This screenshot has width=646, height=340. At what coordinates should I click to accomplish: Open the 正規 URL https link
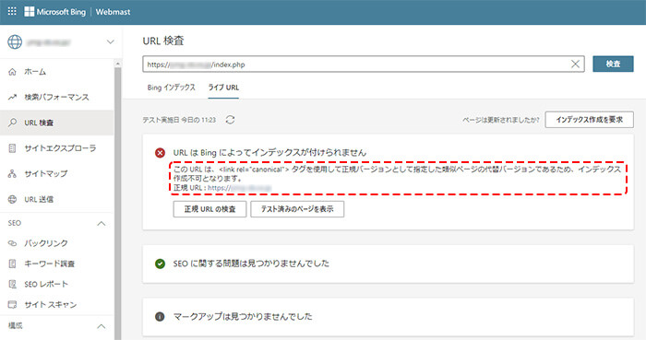tap(239, 188)
